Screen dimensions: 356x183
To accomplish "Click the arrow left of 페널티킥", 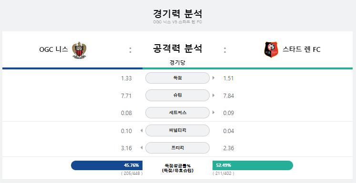I will [x=142, y=131].
